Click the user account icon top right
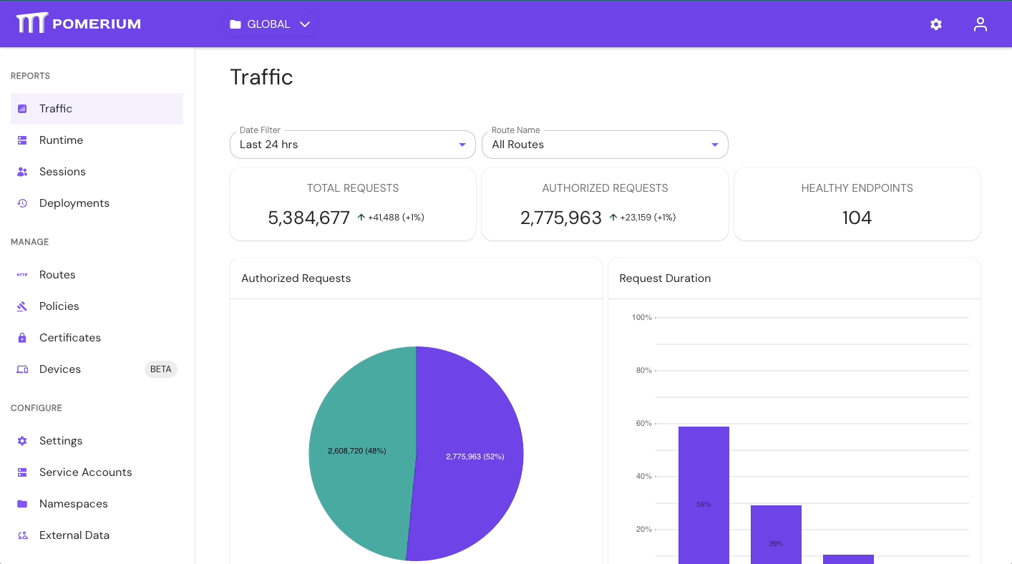This screenshot has height=564, width=1012. (980, 24)
